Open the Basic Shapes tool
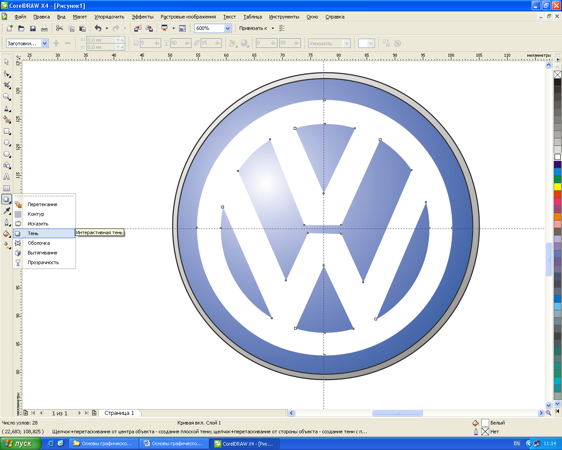This screenshot has width=562, height=450. pyautogui.click(x=7, y=165)
